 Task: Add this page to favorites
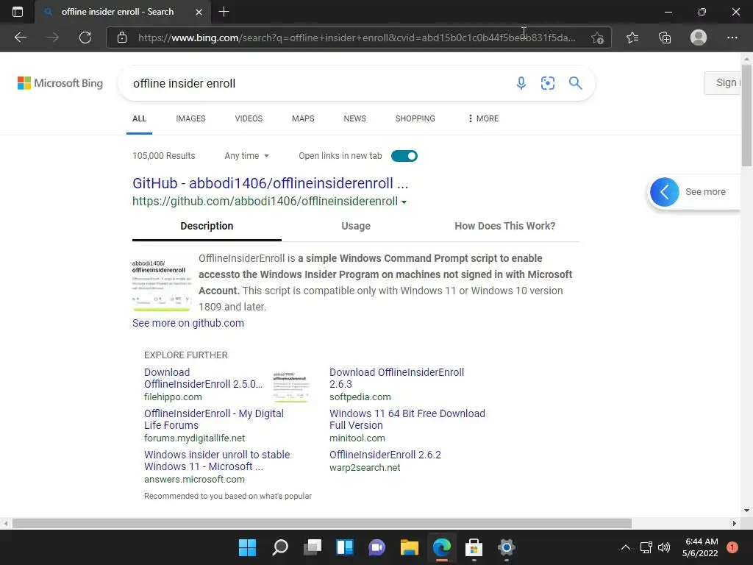coord(597,38)
